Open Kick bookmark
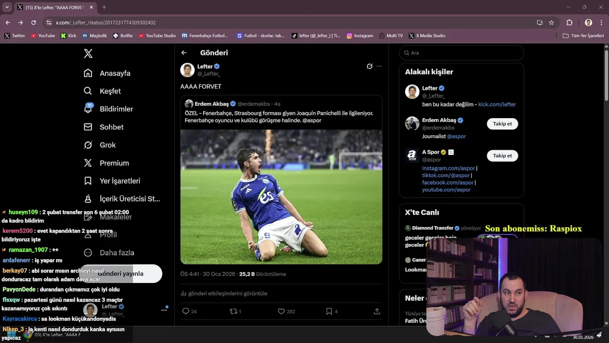This screenshot has height=343, width=609. coord(69,36)
